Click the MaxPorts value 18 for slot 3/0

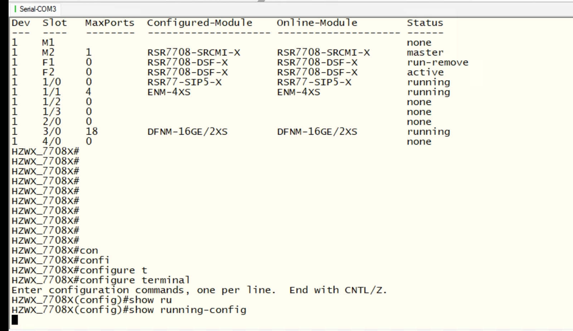pos(92,131)
